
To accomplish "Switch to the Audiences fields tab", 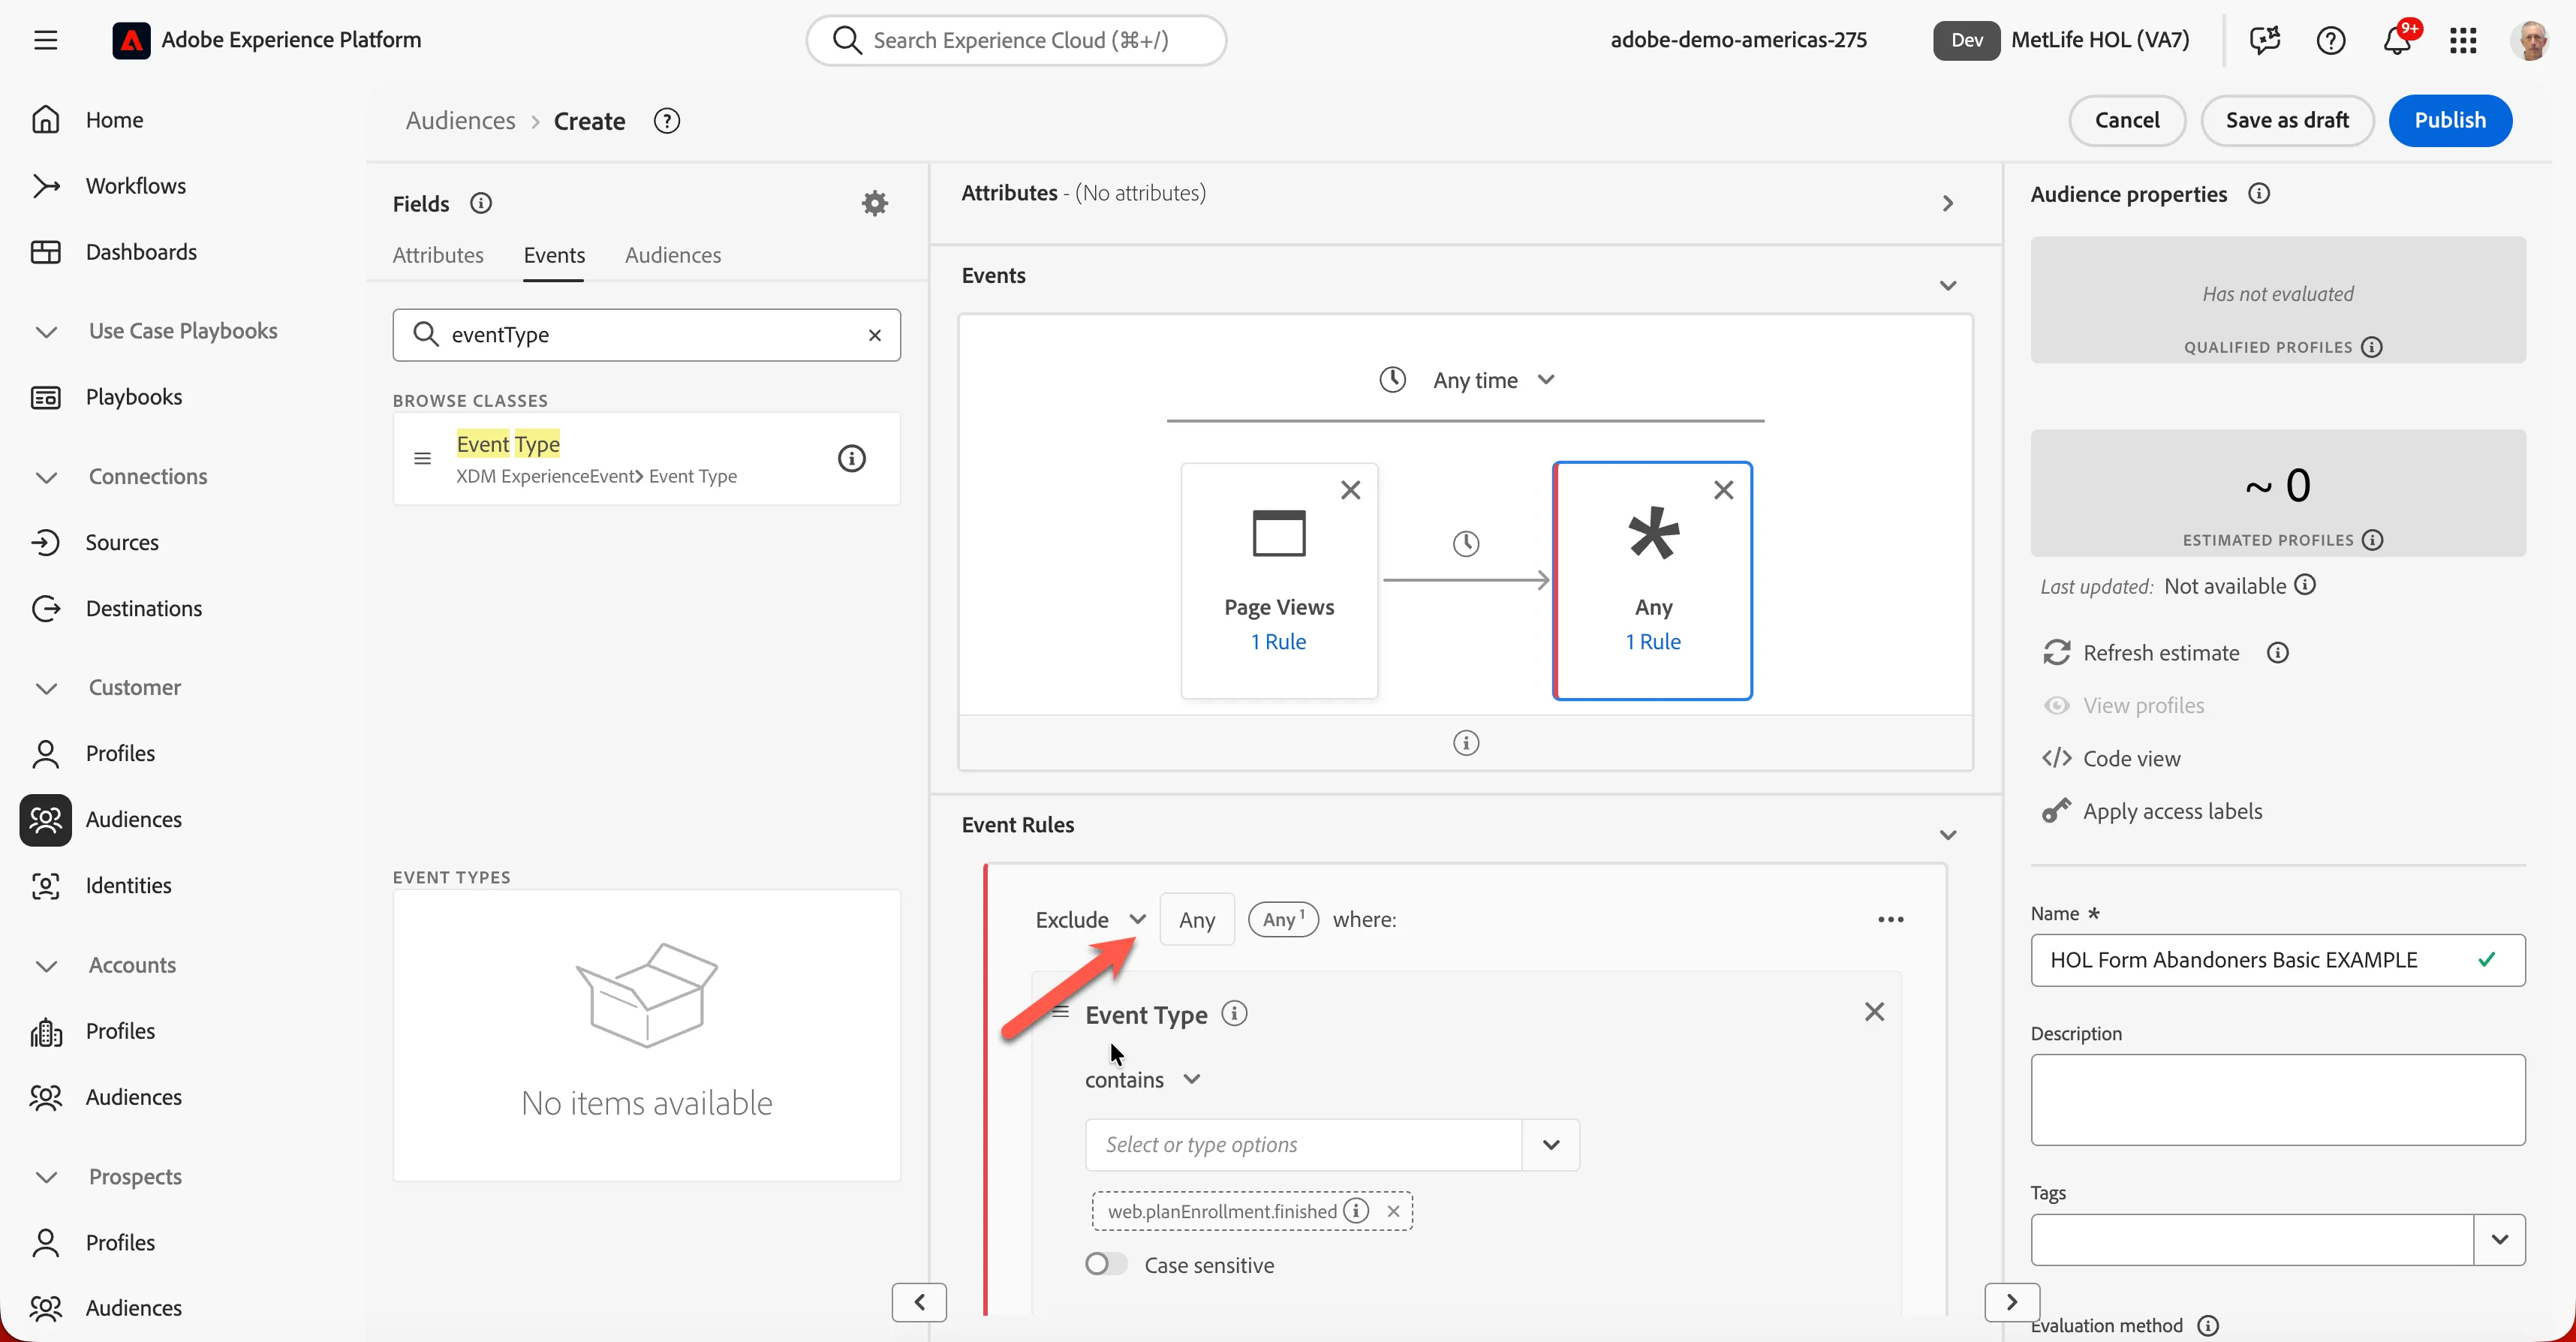I will tap(673, 255).
